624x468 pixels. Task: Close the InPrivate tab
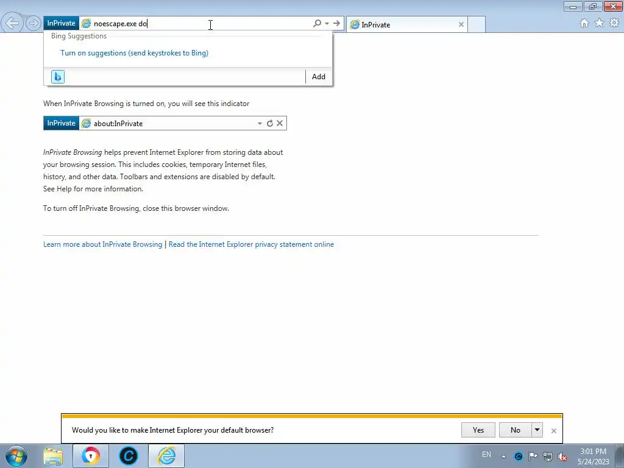click(x=461, y=24)
